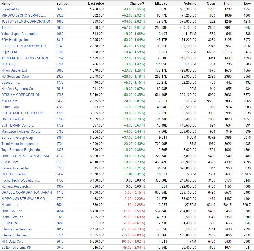The width and height of the screenshot is (254, 251).
Task: Open TECHMATRIX CORPORATION link
Action: tap(25, 58)
